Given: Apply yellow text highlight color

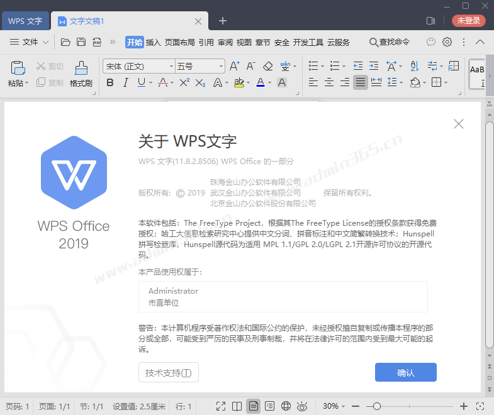Looking at the screenshot, I should pyautogui.click(x=239, y=82).
